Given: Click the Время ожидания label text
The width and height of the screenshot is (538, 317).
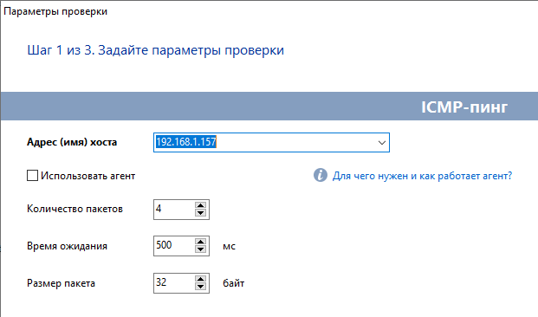Looking at the screenshot, I should click(x=67, y=246).
